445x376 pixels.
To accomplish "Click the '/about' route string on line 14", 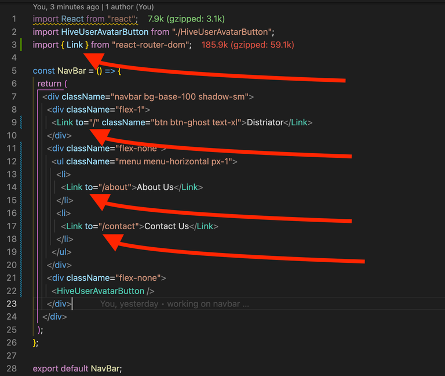I will [115, 187].
